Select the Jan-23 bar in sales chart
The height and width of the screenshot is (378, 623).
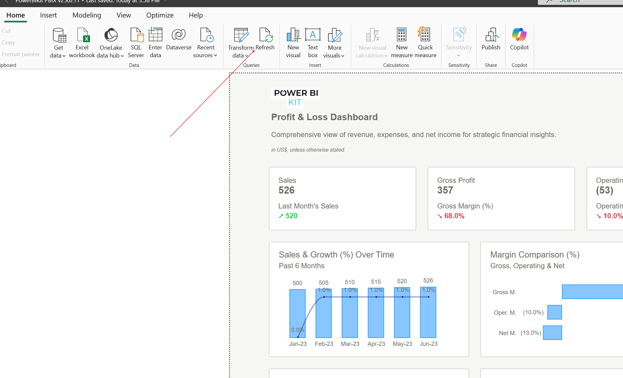coord(298,313)
